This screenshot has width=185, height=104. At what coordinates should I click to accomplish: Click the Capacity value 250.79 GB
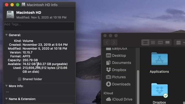[x=30, y=60]
